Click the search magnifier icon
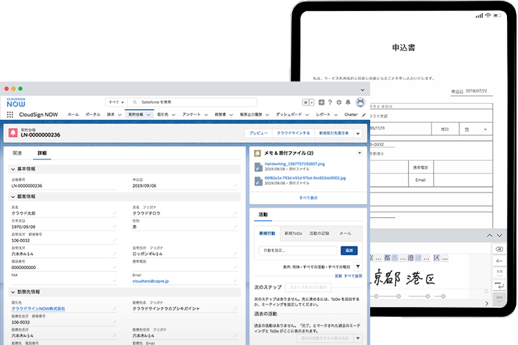This screenshot has width=518, height=345. pos(135,102)
